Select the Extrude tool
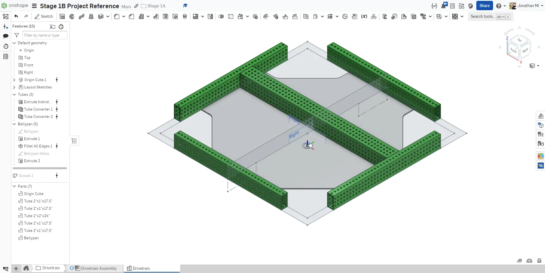545x273 pixels. [62, 16]
